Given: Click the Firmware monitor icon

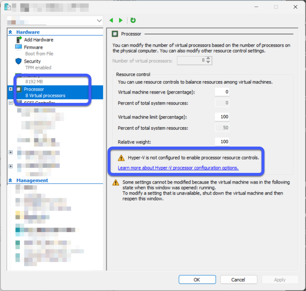Looking at the screenshot, I should click(x=19, y=47).
